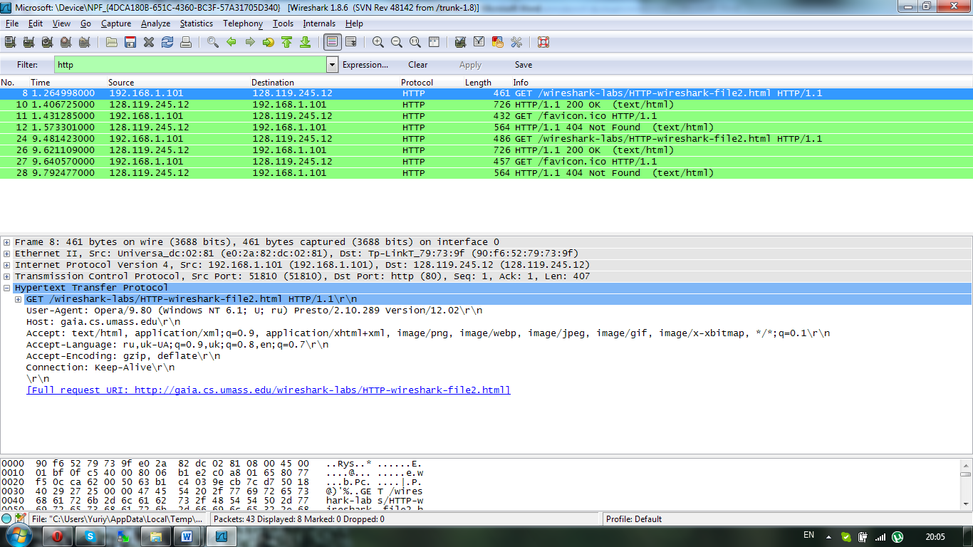Image resolution: width=973 pixels, height=547 pixels.
Task: Open coloring rules toolbar icon
Action: 498,42
